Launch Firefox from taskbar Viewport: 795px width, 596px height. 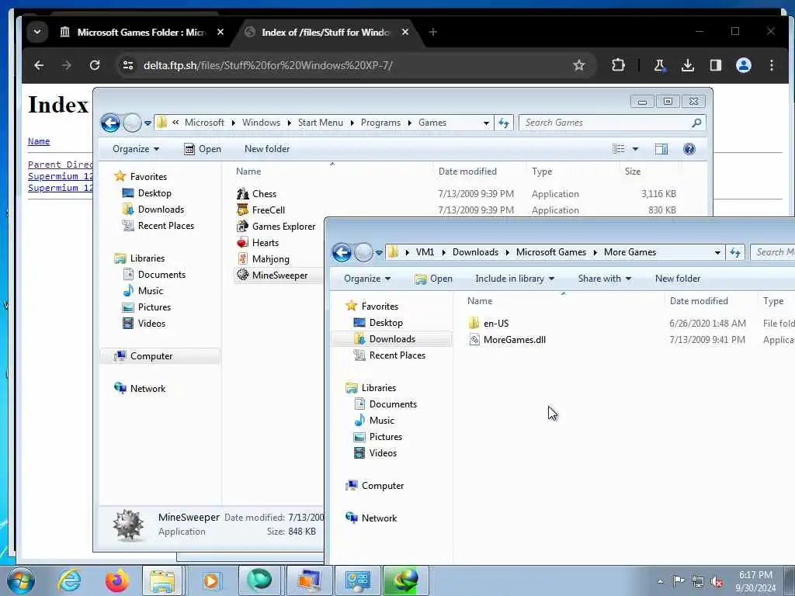(116, 580)
